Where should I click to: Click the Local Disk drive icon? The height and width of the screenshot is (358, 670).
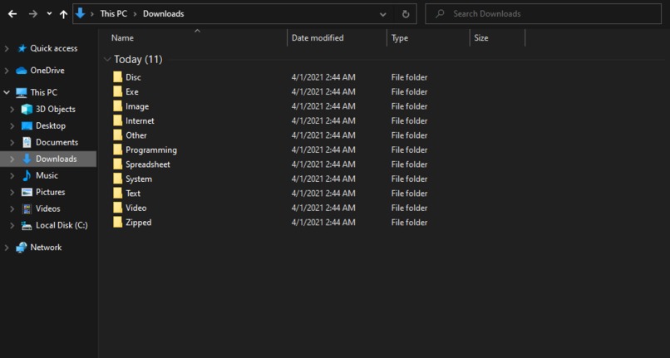[x=27, y=226]
